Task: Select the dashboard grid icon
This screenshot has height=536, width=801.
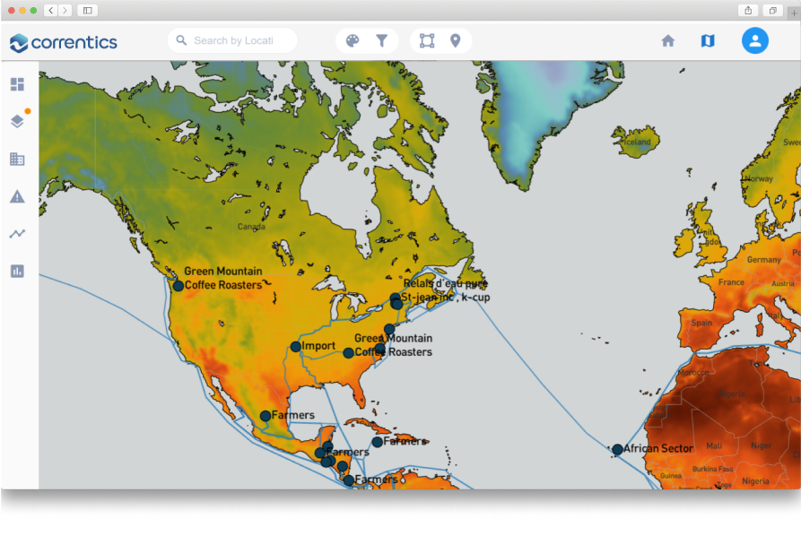Action: pos(16,83)
